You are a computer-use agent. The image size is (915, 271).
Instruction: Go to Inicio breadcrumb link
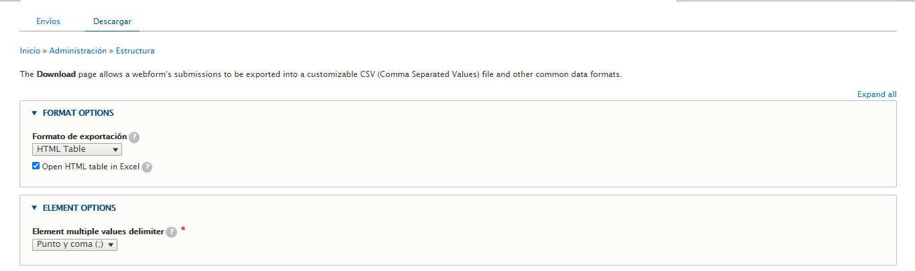(30, 50)
